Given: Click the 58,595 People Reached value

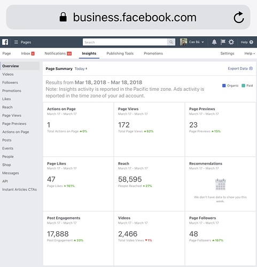Looking at the screenshot, I should click(x=130, y=179).
